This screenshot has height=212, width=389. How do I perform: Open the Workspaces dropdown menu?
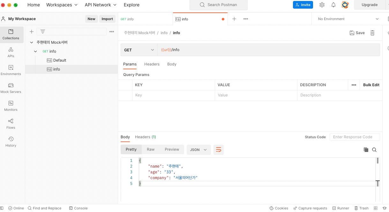[62, 5]
